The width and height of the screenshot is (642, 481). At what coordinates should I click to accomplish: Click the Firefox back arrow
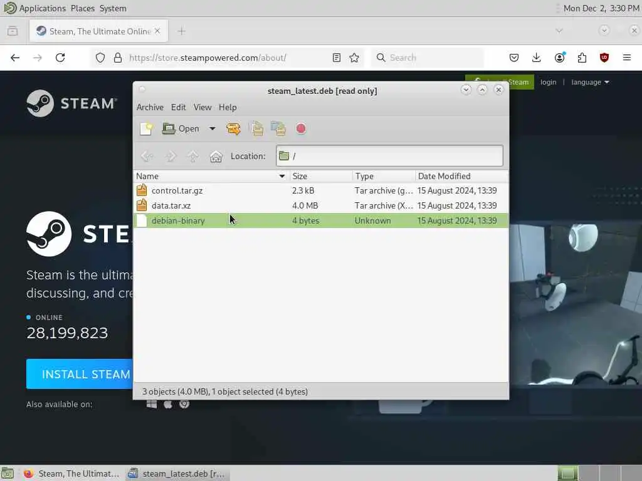15,58
